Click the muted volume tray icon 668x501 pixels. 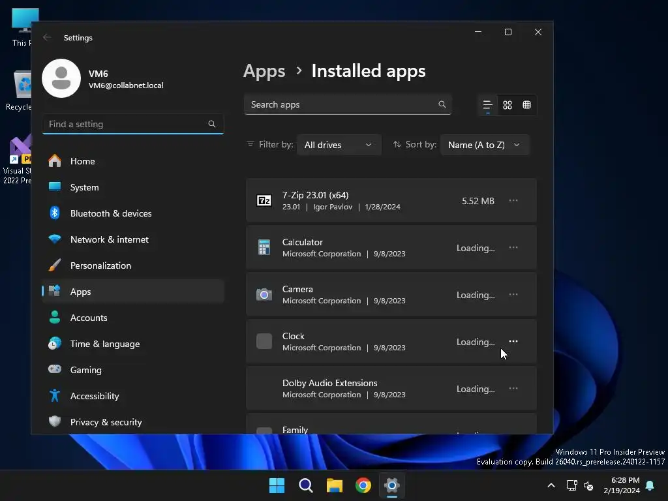588,485
